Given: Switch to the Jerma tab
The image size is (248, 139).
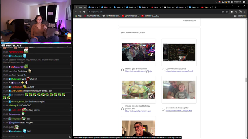Looking at the screenshot, I should tap(181, 7).
